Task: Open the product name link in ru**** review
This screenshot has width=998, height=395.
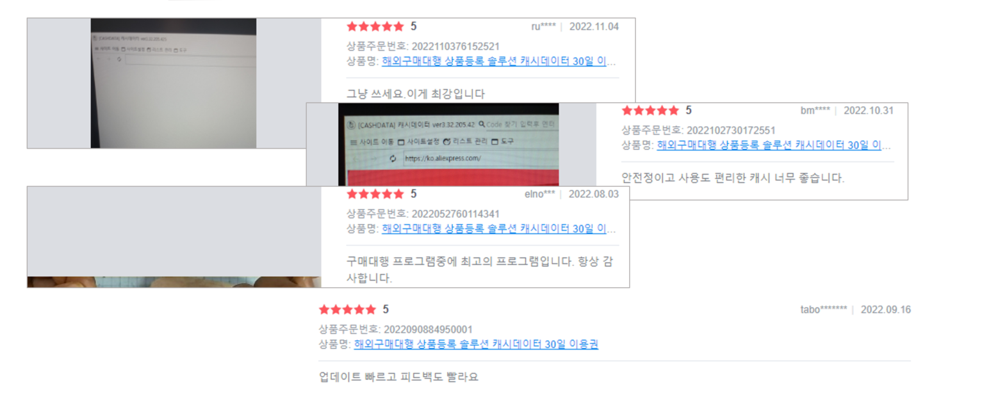Action: pos(499,61)
